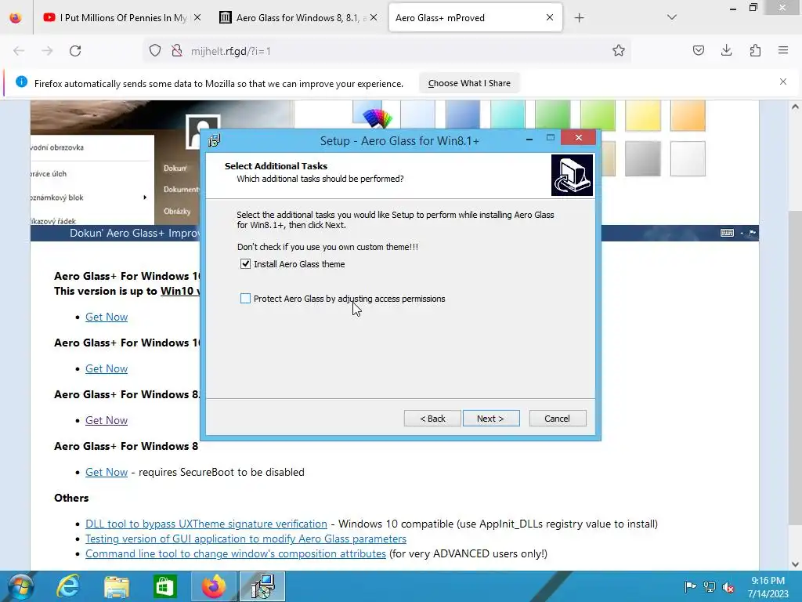Open a new tab with plus button
The height and width of the screenshot is (602, 802).
579,18
